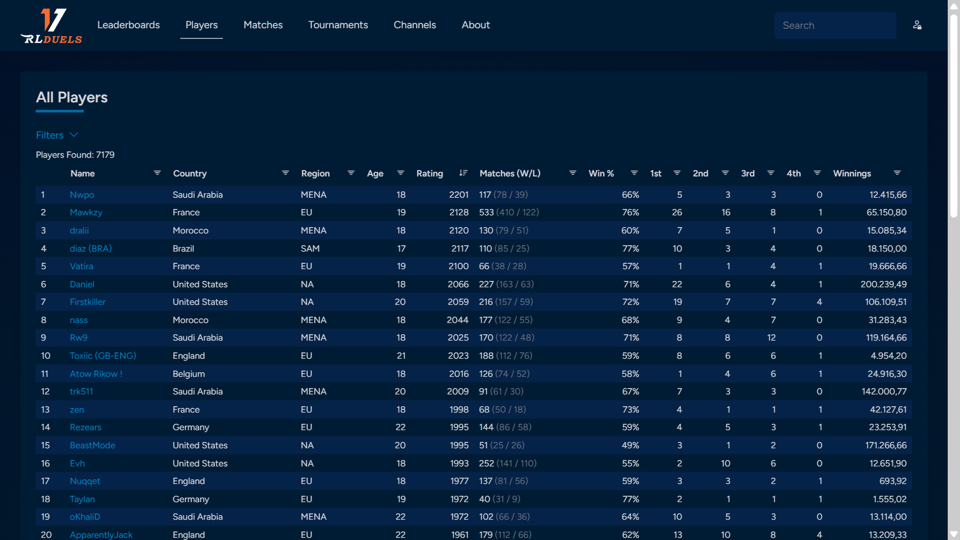Click the user account icon
Screen dimensions: 960x540
click(x=917, y=25)
